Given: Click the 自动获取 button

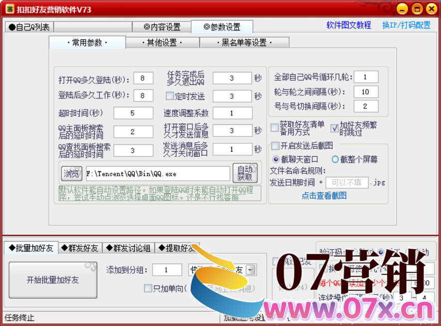Looking at the screenshot, I should pos(245,173).
